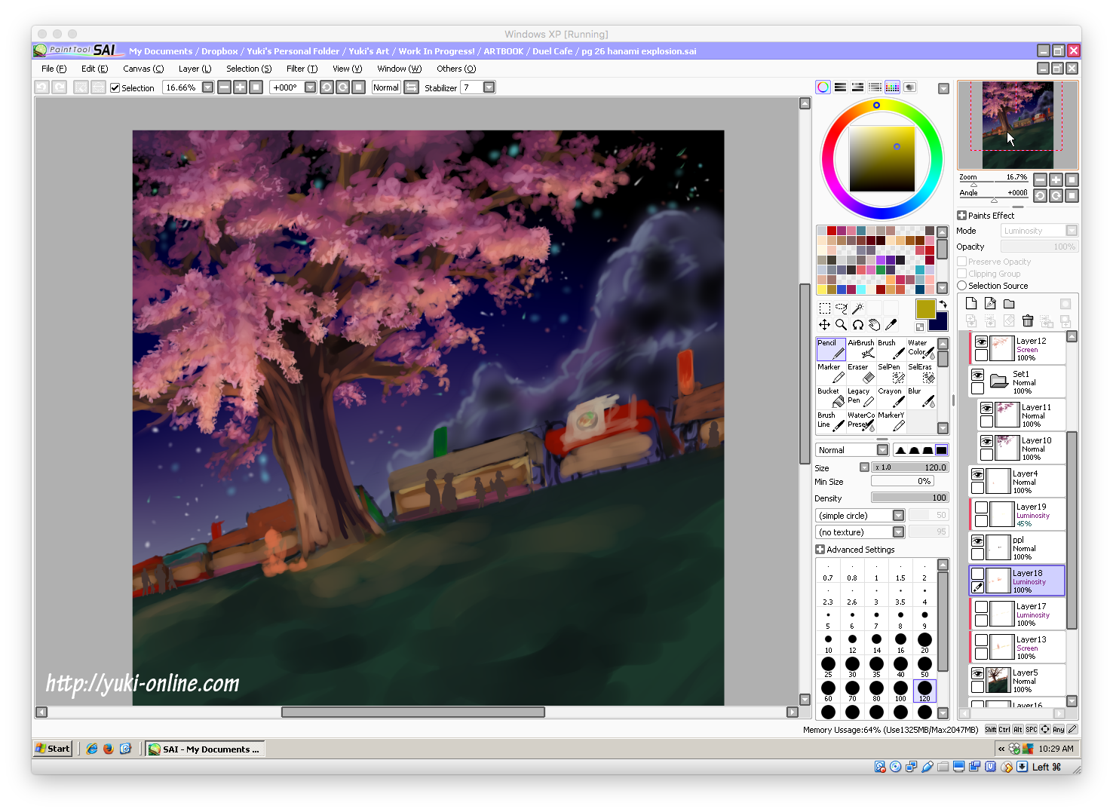Click the Normal display mode toolbar button

[x=385, y=87]
